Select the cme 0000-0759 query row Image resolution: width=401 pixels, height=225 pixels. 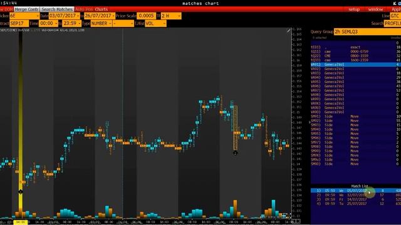[x=356, y=51]
